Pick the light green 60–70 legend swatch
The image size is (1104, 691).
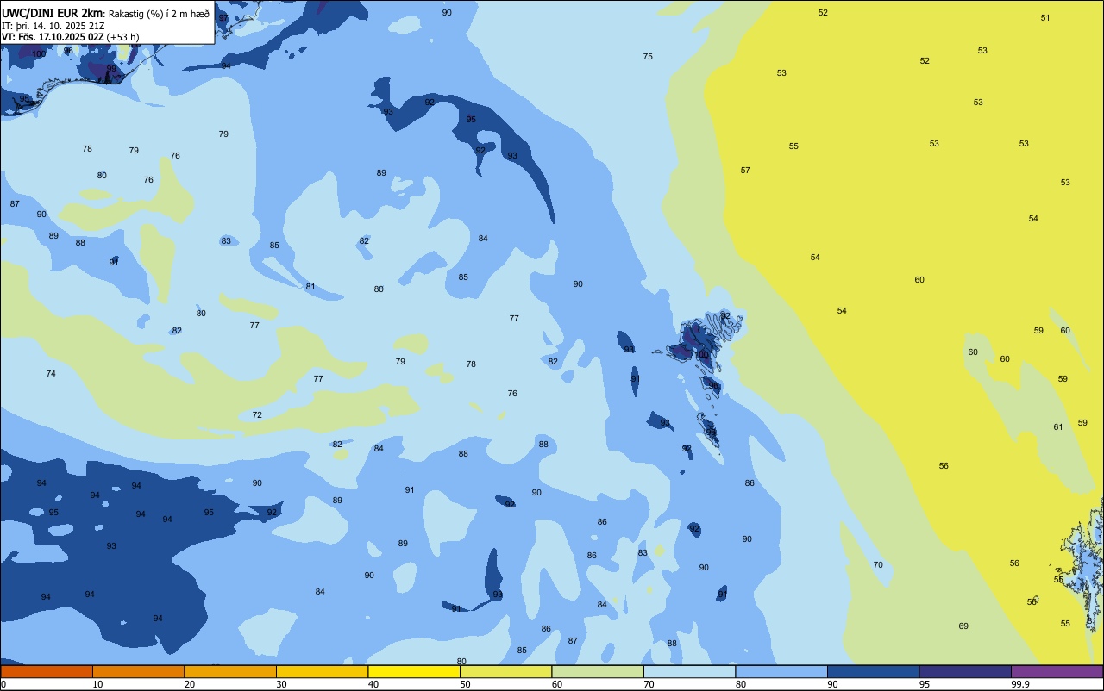[x=598, y=671]
